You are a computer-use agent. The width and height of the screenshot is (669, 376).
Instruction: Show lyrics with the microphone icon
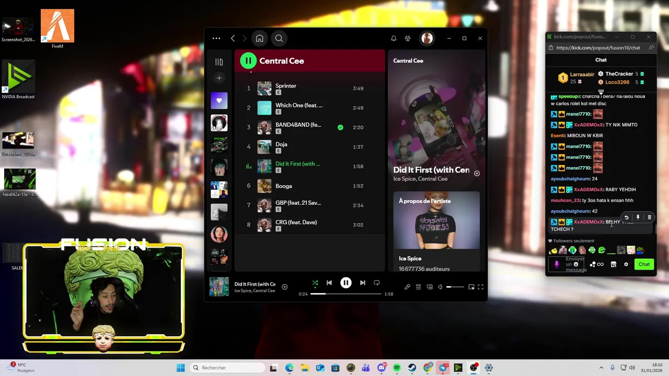click(x=407, y=287)
